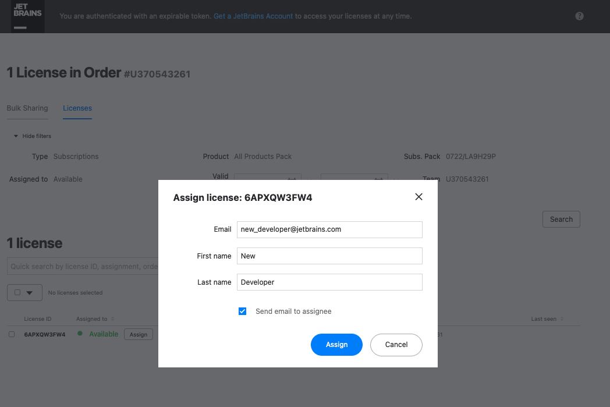
Task: Open the bulk selection dropdown arrow
Action: (x=30, y=293)
